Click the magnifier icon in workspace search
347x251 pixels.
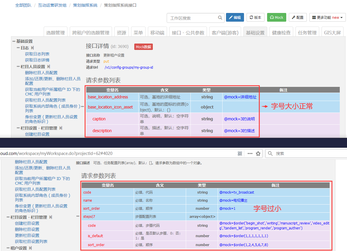click(220, 18)
